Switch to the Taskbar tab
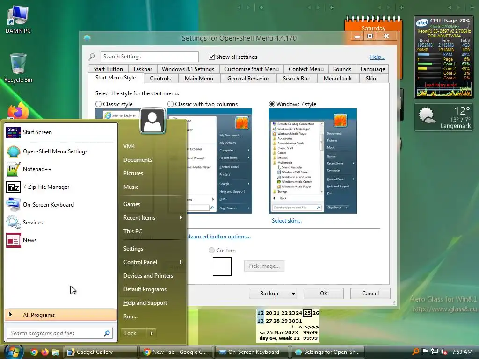 pos(142,69)
